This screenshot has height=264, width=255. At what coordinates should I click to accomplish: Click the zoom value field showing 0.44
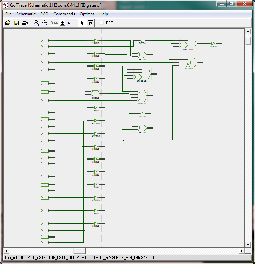tap(54, 23)
